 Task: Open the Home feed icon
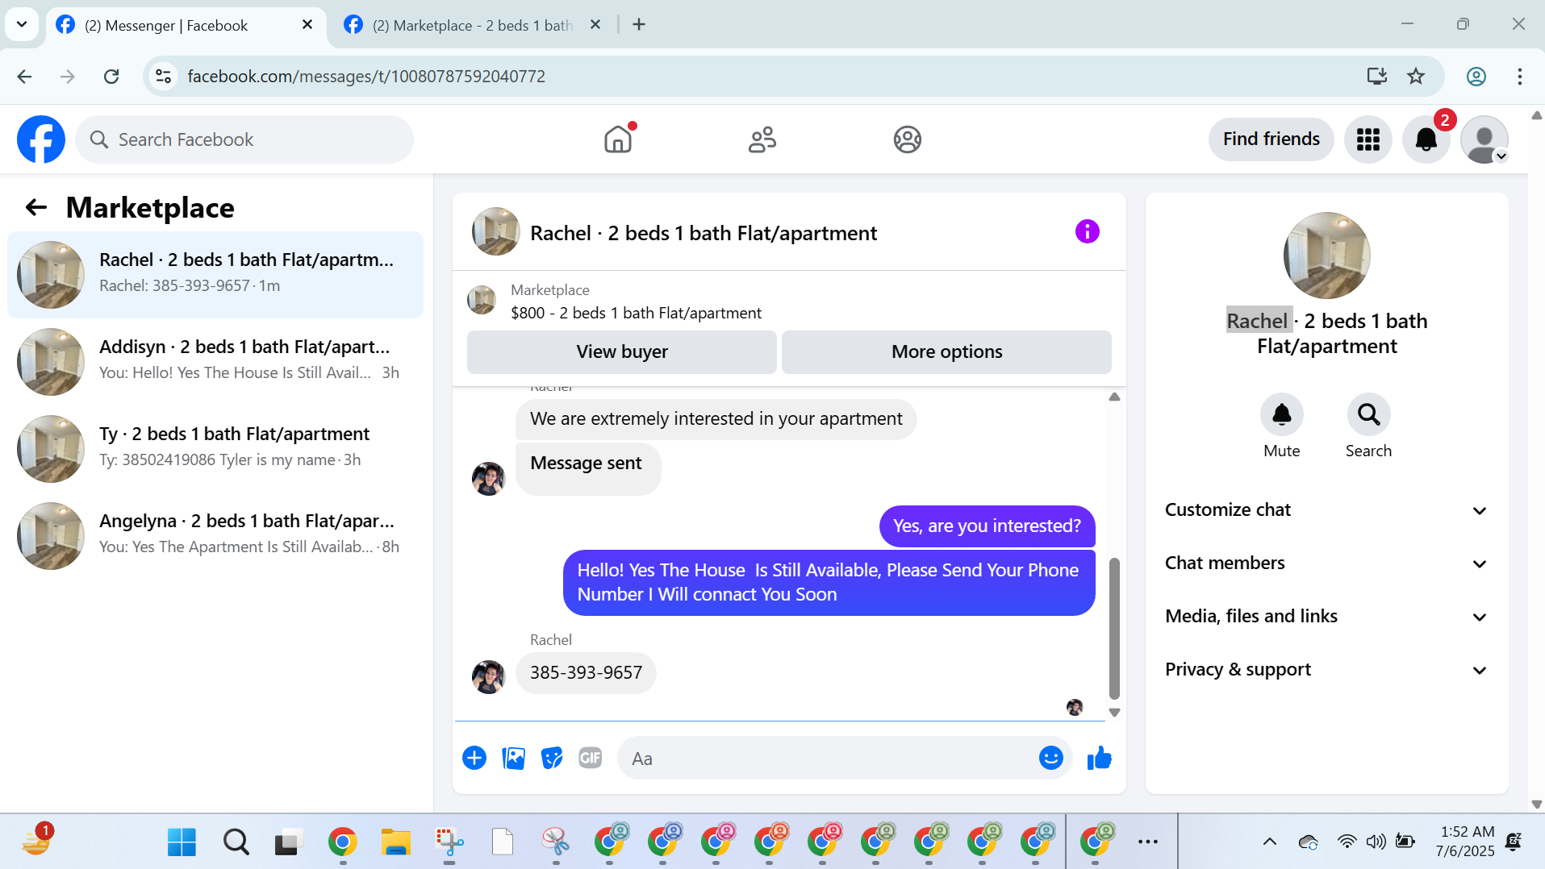[x=618, y=139]
